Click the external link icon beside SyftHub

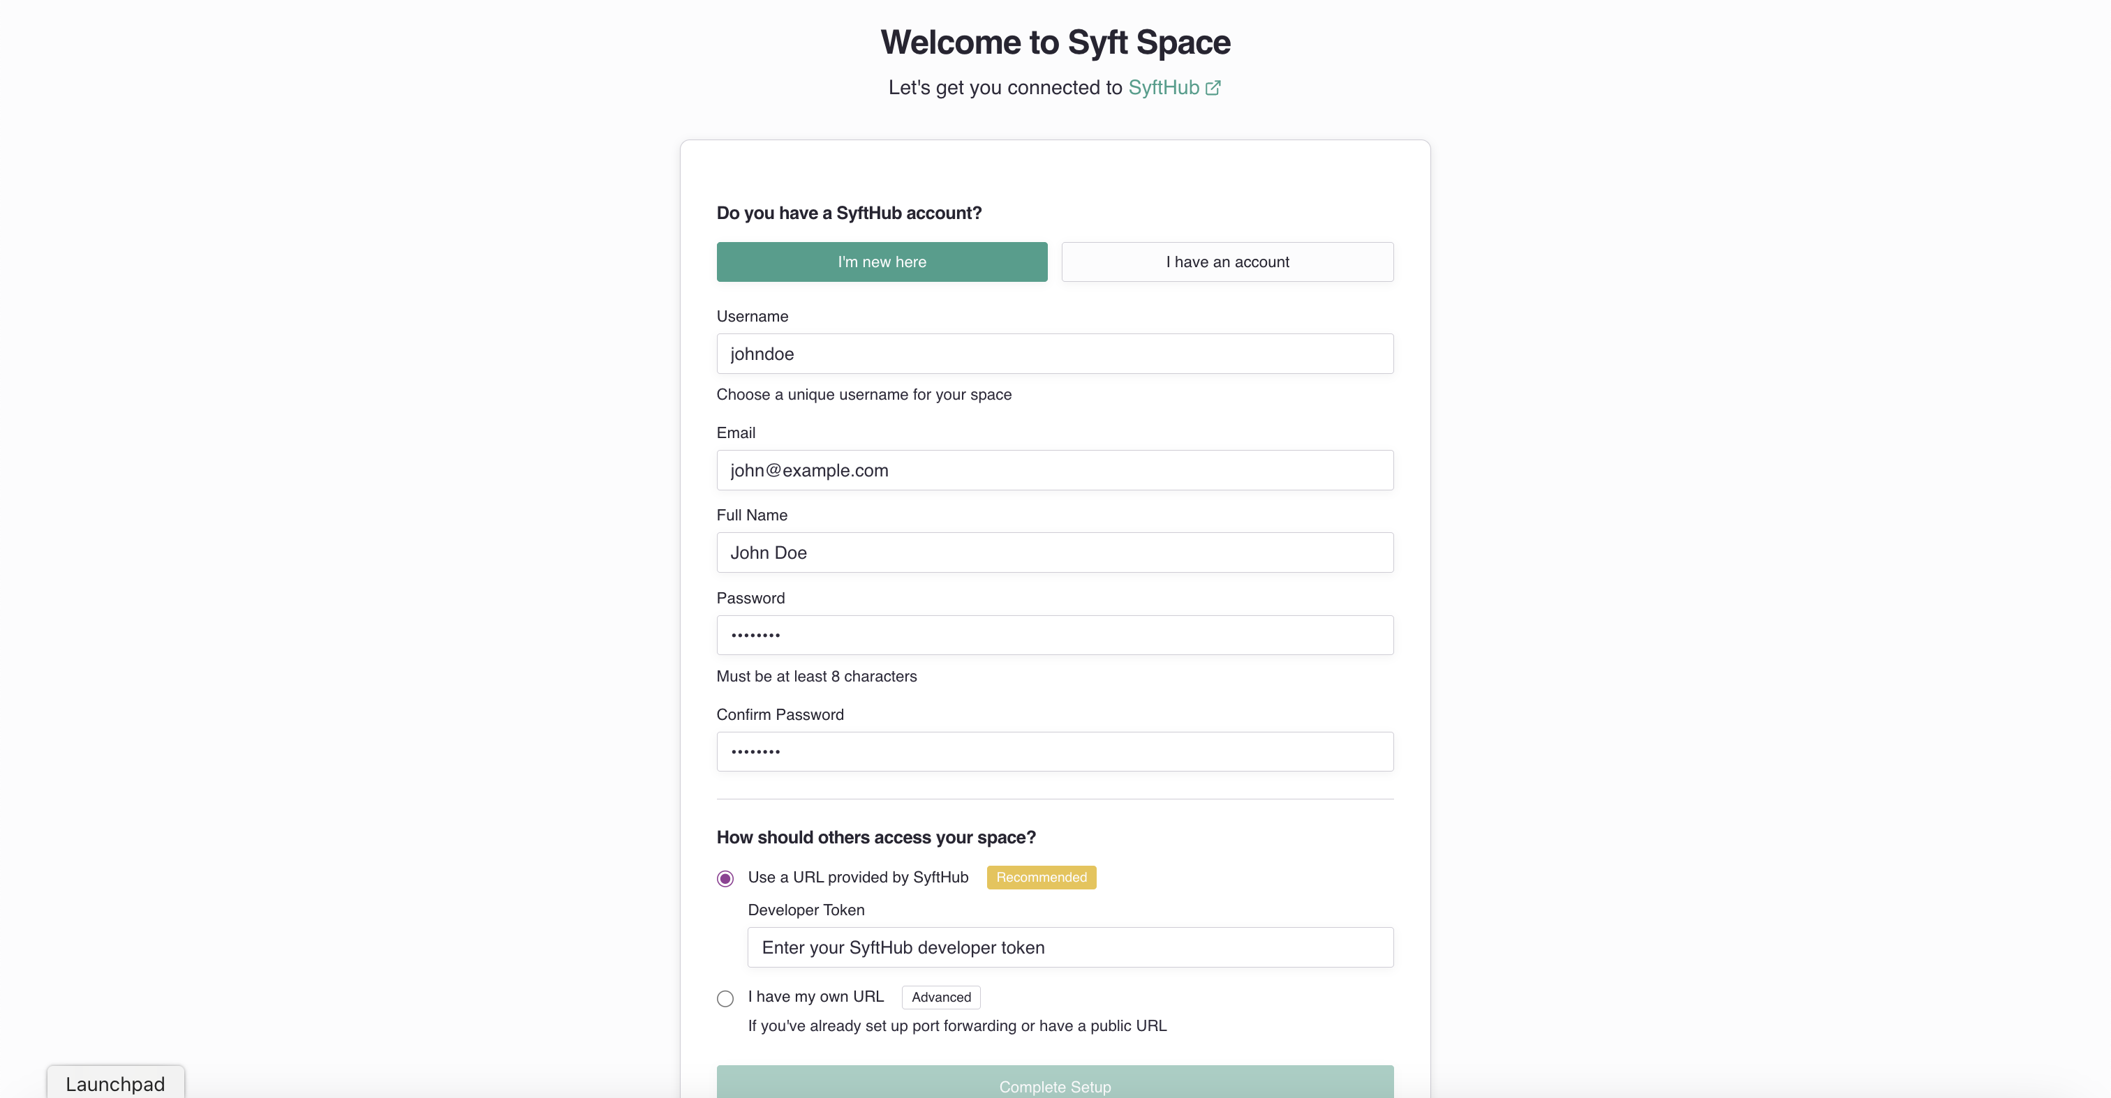(1213, 88)
